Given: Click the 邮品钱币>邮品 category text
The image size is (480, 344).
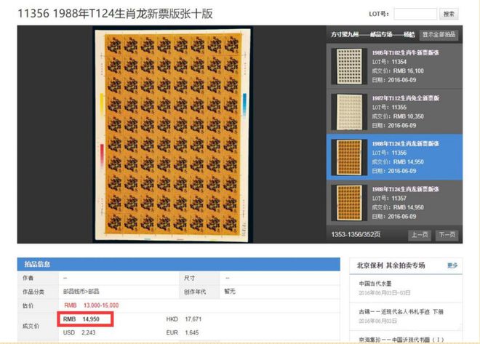Looking at the screenshot, I should (81, 292).
